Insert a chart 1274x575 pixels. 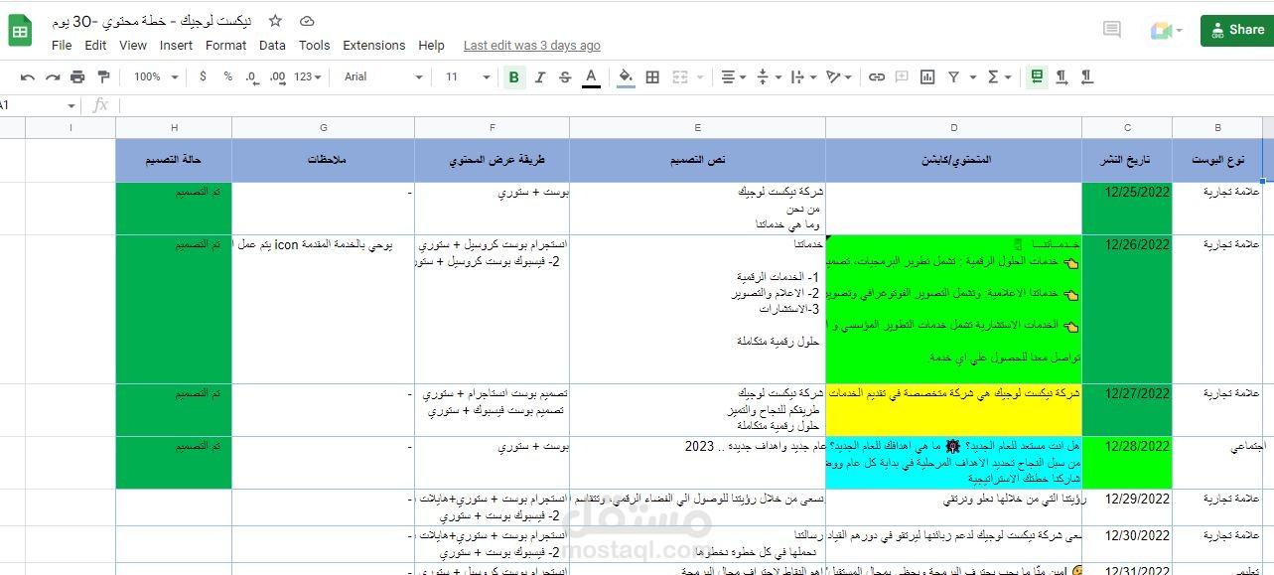(x=927, y=76)
